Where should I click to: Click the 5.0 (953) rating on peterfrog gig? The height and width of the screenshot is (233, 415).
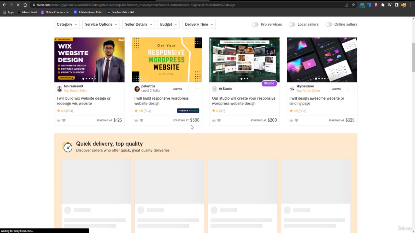click(143, 111)
